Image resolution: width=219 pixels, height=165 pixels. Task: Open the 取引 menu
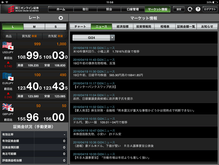[85, 9]
